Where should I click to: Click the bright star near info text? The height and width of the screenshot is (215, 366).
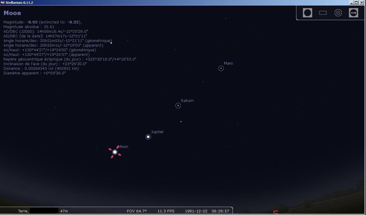coord(111,43)
